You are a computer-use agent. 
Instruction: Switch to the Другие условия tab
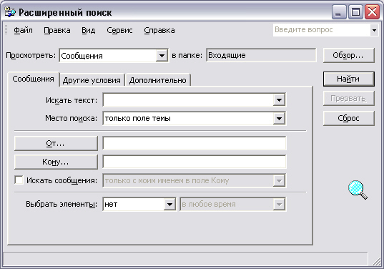point(92,80)
